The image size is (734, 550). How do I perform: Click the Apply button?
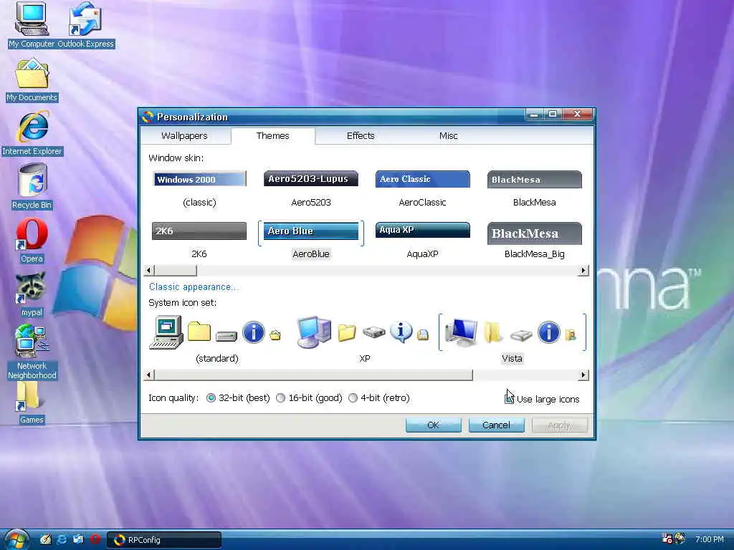tap(559, 425)
